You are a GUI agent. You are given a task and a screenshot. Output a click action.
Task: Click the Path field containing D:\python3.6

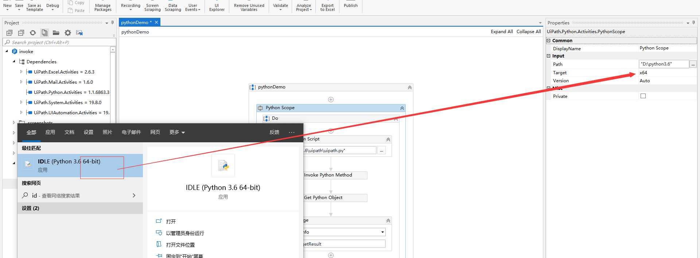click(664, 64)
